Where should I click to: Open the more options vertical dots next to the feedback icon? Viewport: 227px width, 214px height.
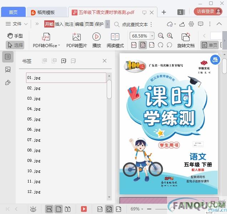[x=210, y=24]
